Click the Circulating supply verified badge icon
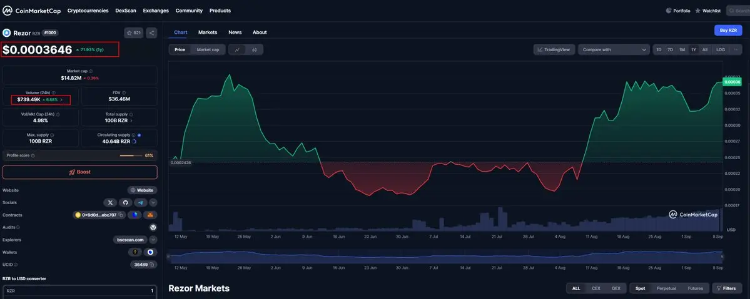Viewport: 750px width, 299px height. click(x=139, y=135)
